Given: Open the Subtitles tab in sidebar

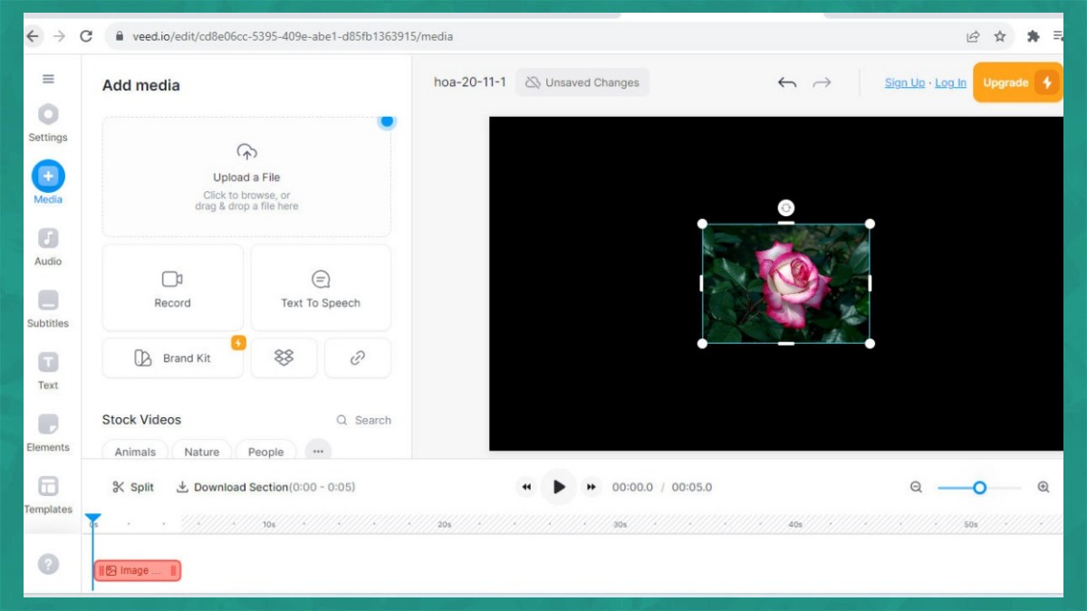Looking at the screenshot, I should click(48, 308).
